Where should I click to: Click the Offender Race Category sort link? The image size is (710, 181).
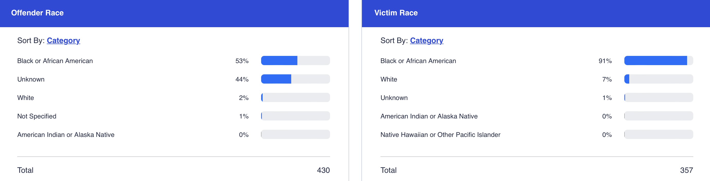pos(63,40)
